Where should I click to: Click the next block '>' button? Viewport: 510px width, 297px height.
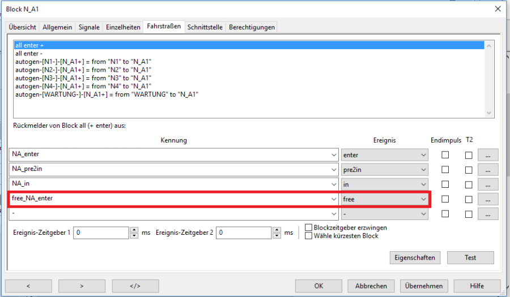(x=81, y=286)
